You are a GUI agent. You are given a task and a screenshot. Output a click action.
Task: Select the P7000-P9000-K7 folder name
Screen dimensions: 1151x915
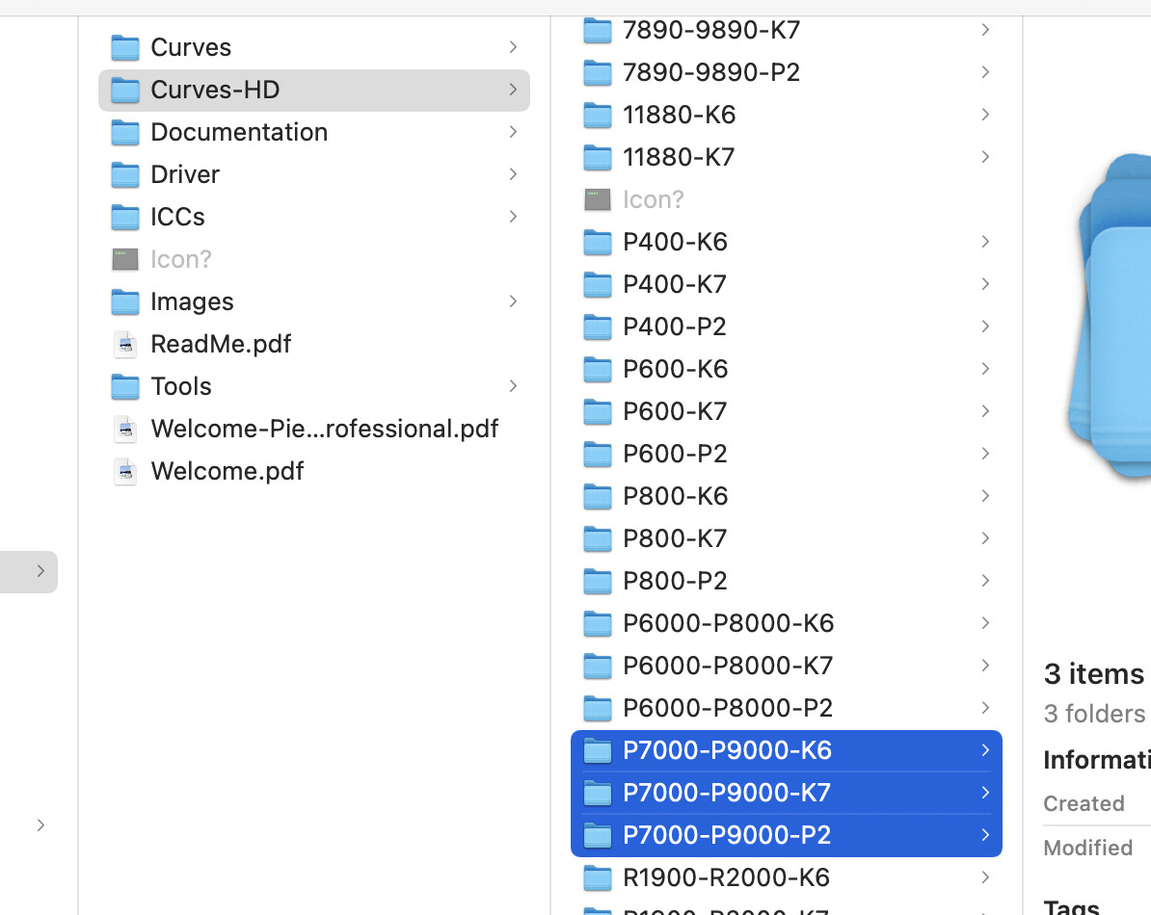pos(727,793)
